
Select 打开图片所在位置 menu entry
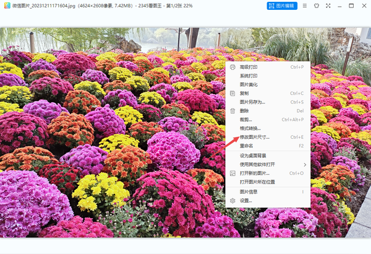(257, 182)
